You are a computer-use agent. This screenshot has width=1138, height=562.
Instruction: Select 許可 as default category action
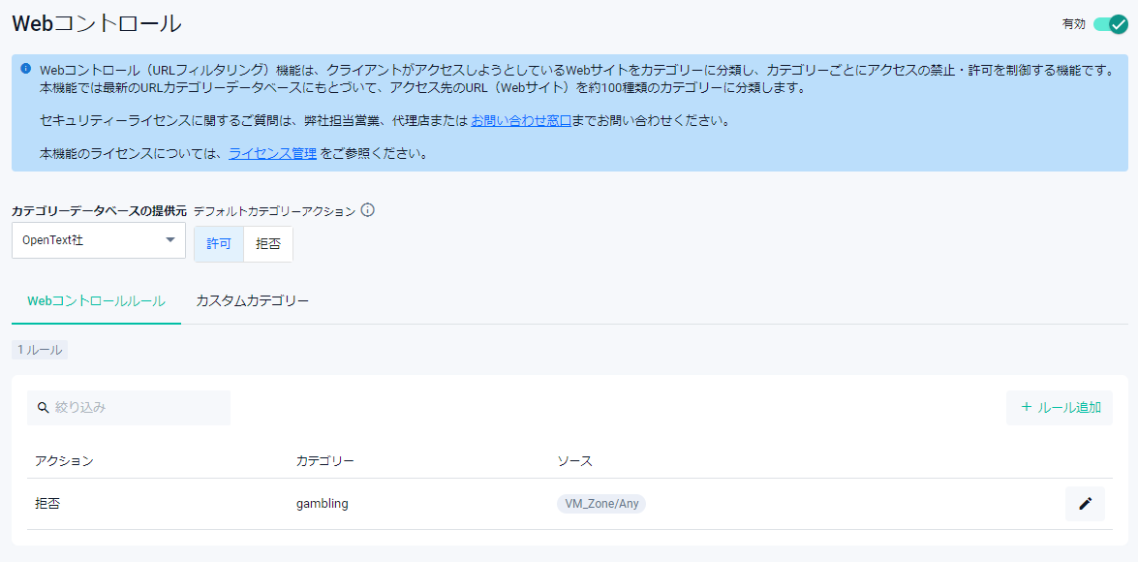219,244
